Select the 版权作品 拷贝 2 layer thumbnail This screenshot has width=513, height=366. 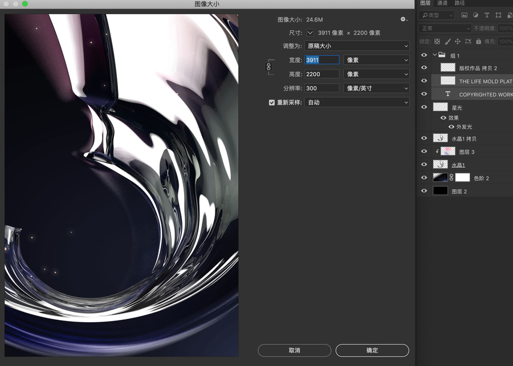[448, 68]
